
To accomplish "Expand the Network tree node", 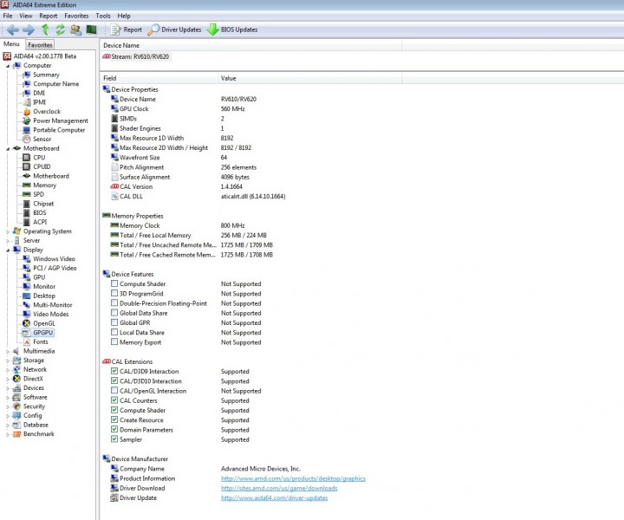I will click(8, 369).
